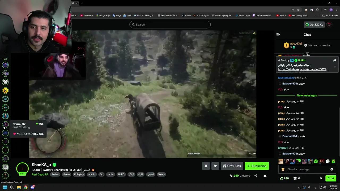340x191 pixels.
Task: Open the emoji picker in message box
Action: tap(331, 169)
